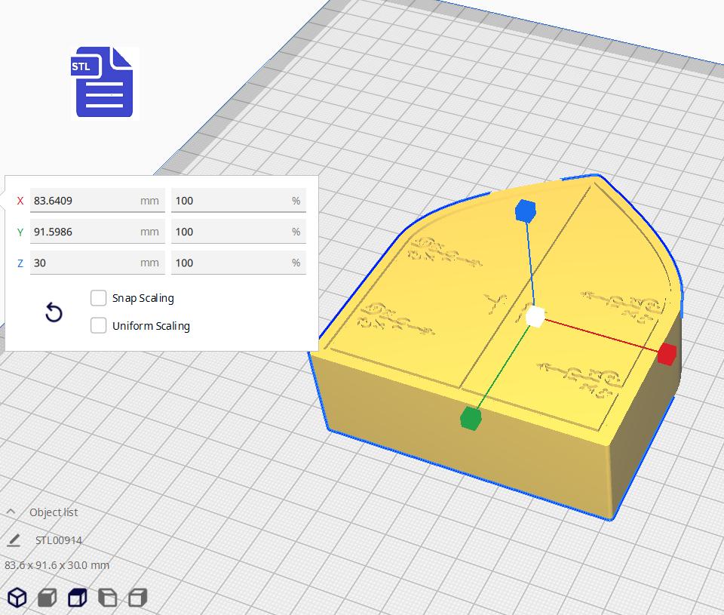Click the green Y-axis scale handle
Screen dimensions: 724x615
pos(471,418)
